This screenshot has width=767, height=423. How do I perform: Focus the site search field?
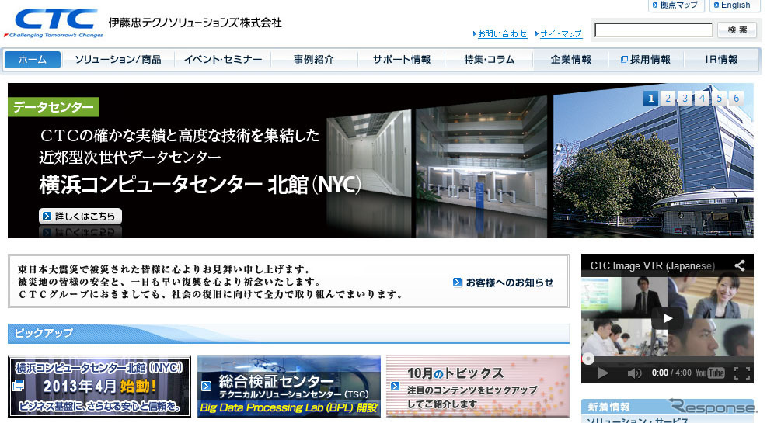point(654,29)
